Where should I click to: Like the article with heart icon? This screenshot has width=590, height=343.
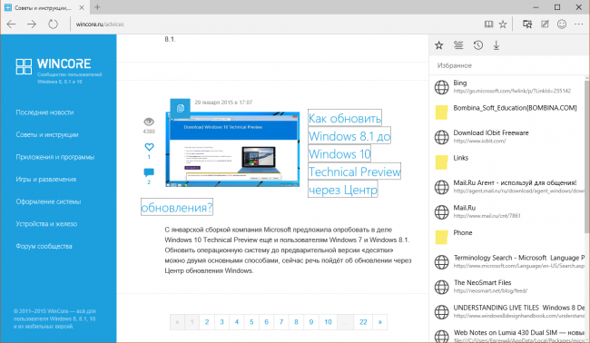(x=149, y=147)
